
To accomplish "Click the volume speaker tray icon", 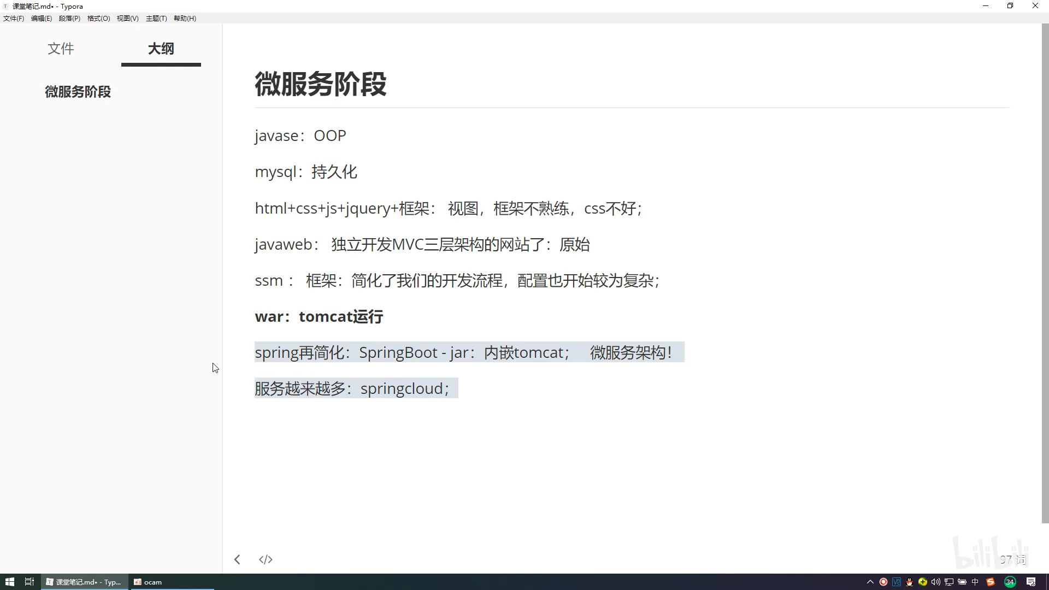I will pyautogui.click(x=935, y=582).
